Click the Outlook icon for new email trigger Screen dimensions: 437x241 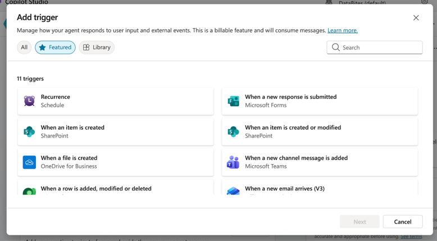coord(233,191)
